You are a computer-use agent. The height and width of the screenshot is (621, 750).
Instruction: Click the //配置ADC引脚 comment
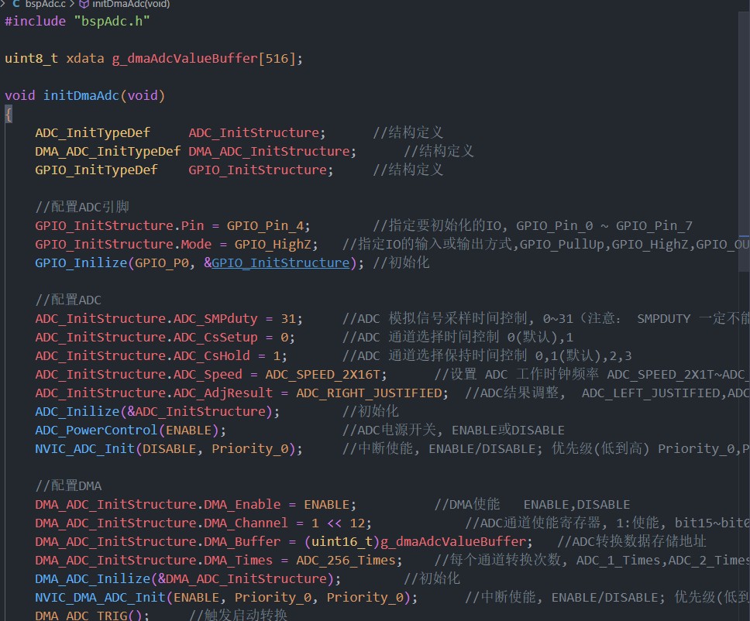(x=82, y=207)
